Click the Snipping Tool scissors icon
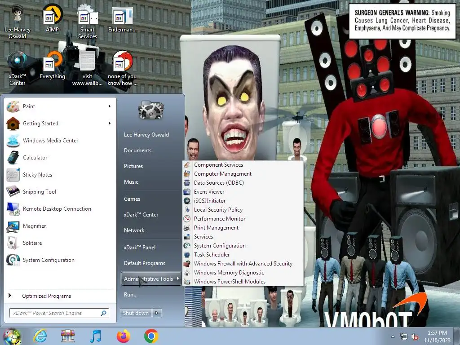460x345 pixels. pos(13,191)
